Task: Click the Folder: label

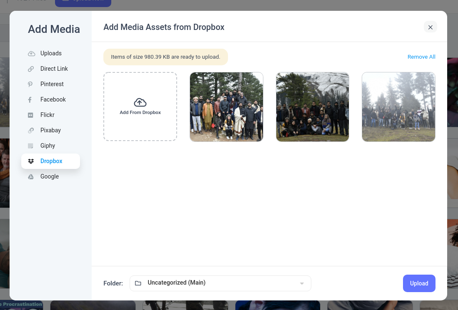Action: coord(113,283)
